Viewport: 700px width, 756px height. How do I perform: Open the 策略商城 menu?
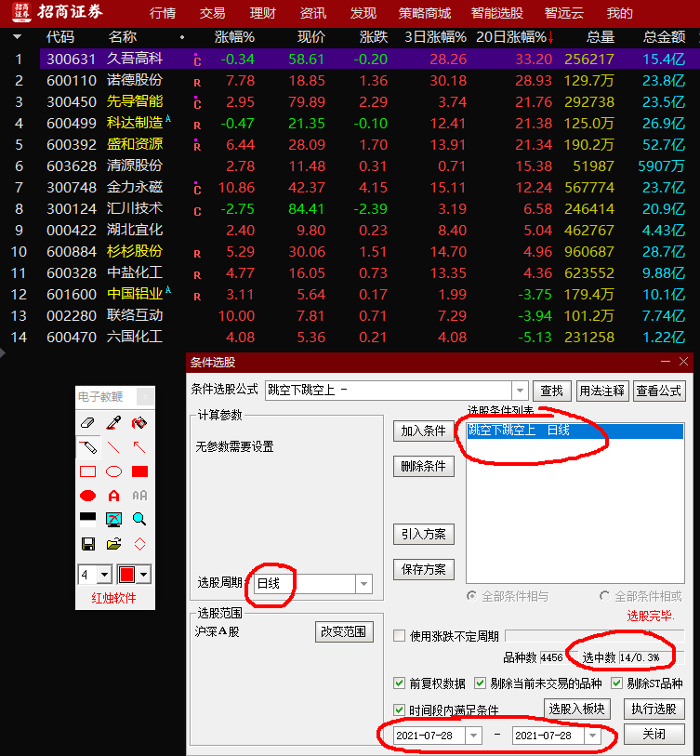[x=425, y=13]
